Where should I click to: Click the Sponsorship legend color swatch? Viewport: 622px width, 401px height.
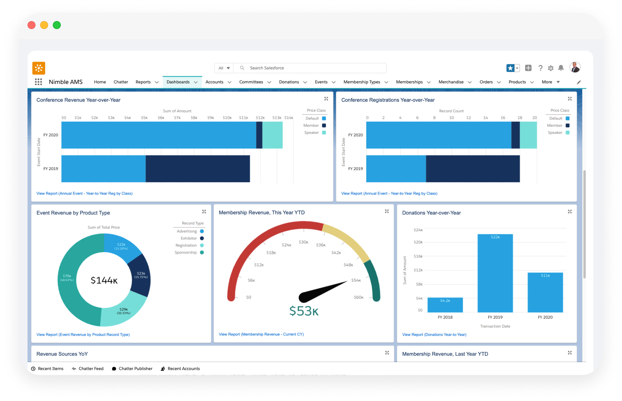tap(202, 253)
